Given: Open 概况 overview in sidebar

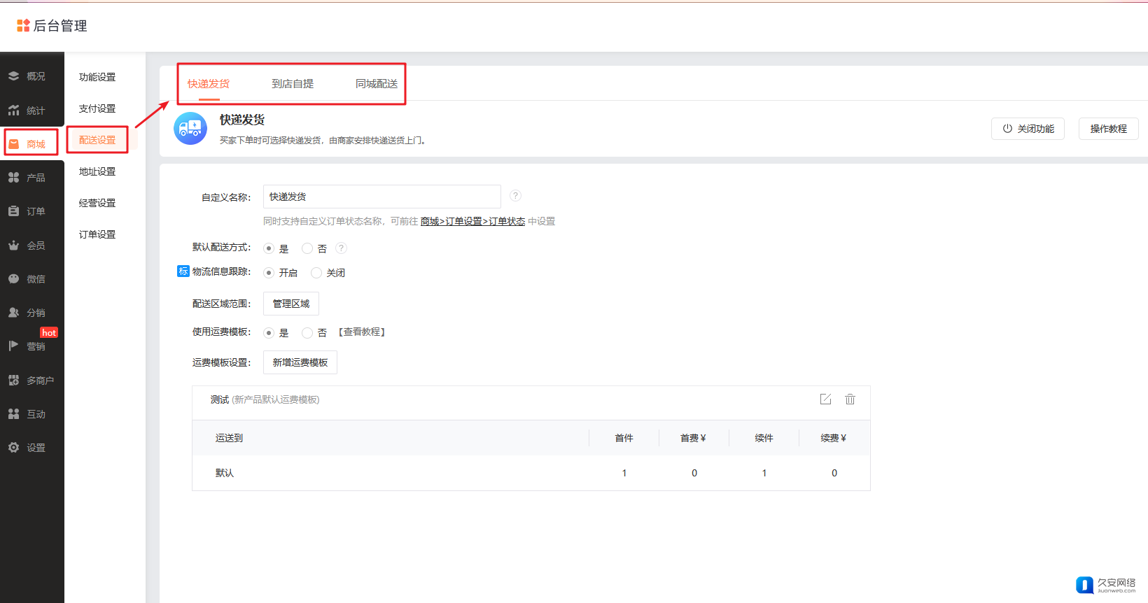Looking at the screenshot, I should 32,76.
